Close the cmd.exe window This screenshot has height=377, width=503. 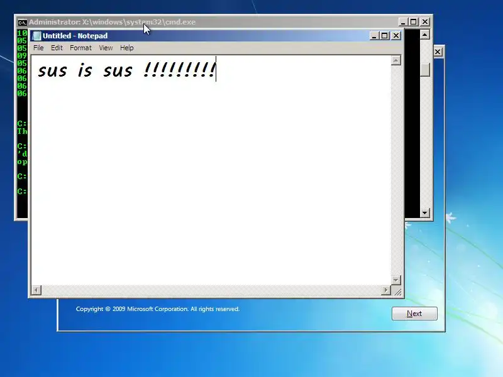coord(425,22)
